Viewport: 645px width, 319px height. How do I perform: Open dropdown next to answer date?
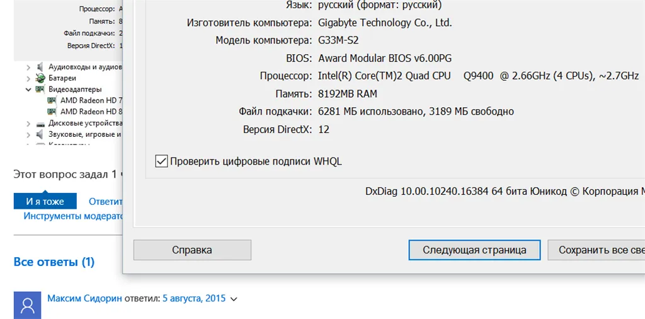pyautogui.click(x=234, y=299)
